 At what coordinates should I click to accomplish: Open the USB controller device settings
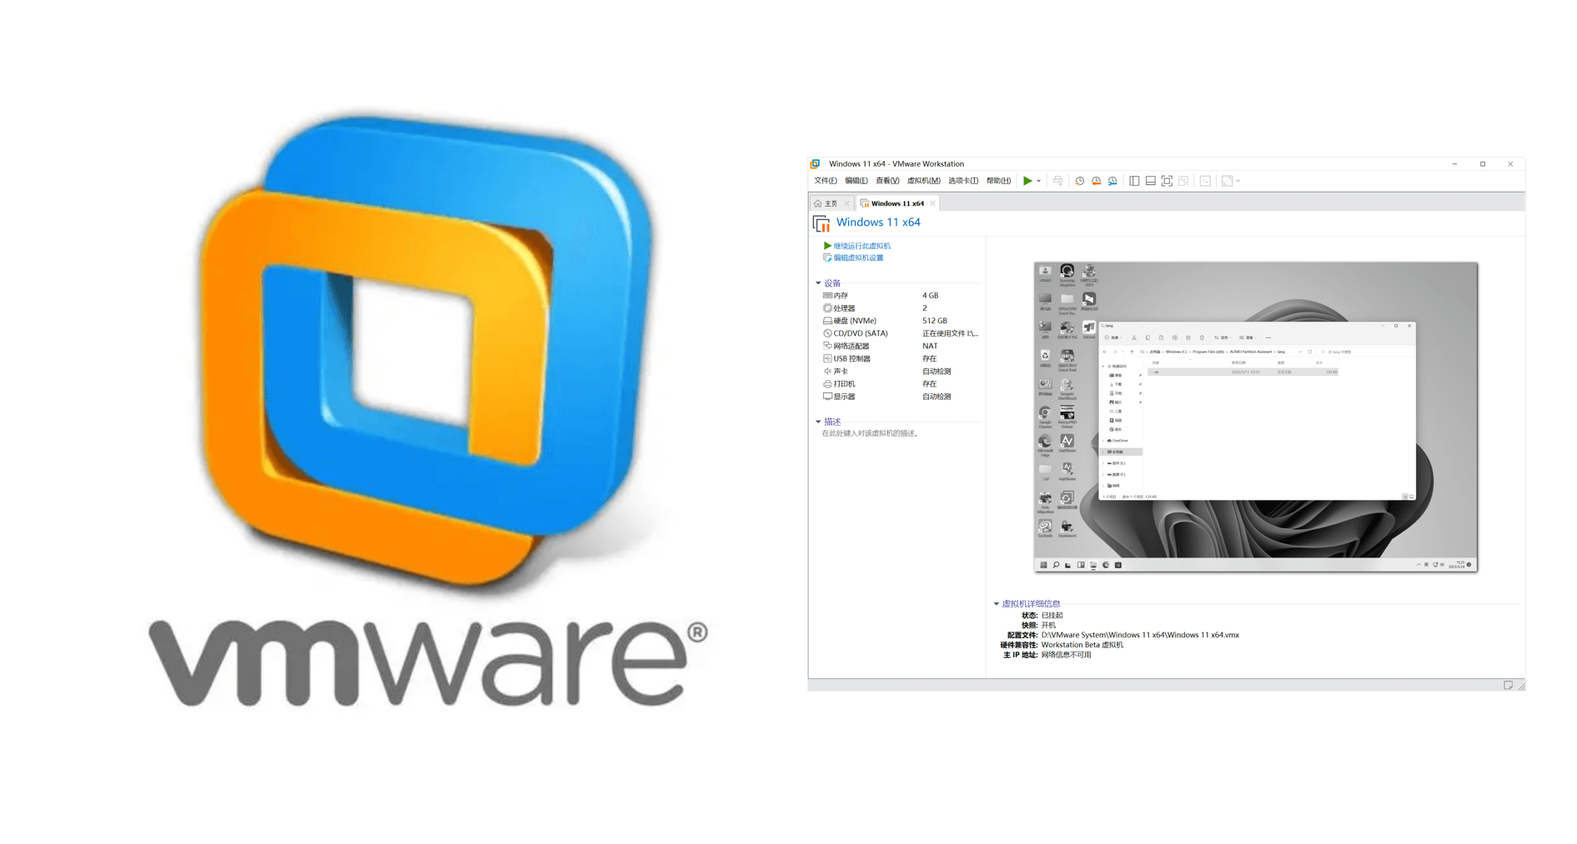854,358
